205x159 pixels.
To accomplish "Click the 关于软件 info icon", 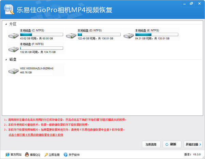I will [x=66, y=155].
